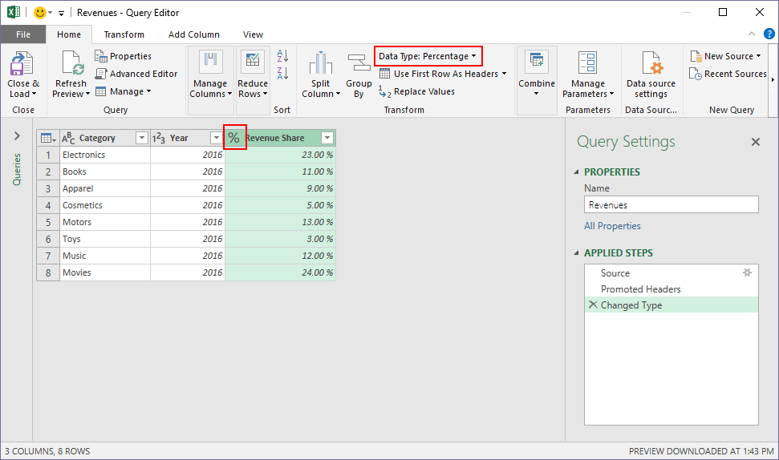Collapse the PROPERTIES section
The height and width of the screenshot is (460, 779).
pyautogui.click(x=576, y=171)
